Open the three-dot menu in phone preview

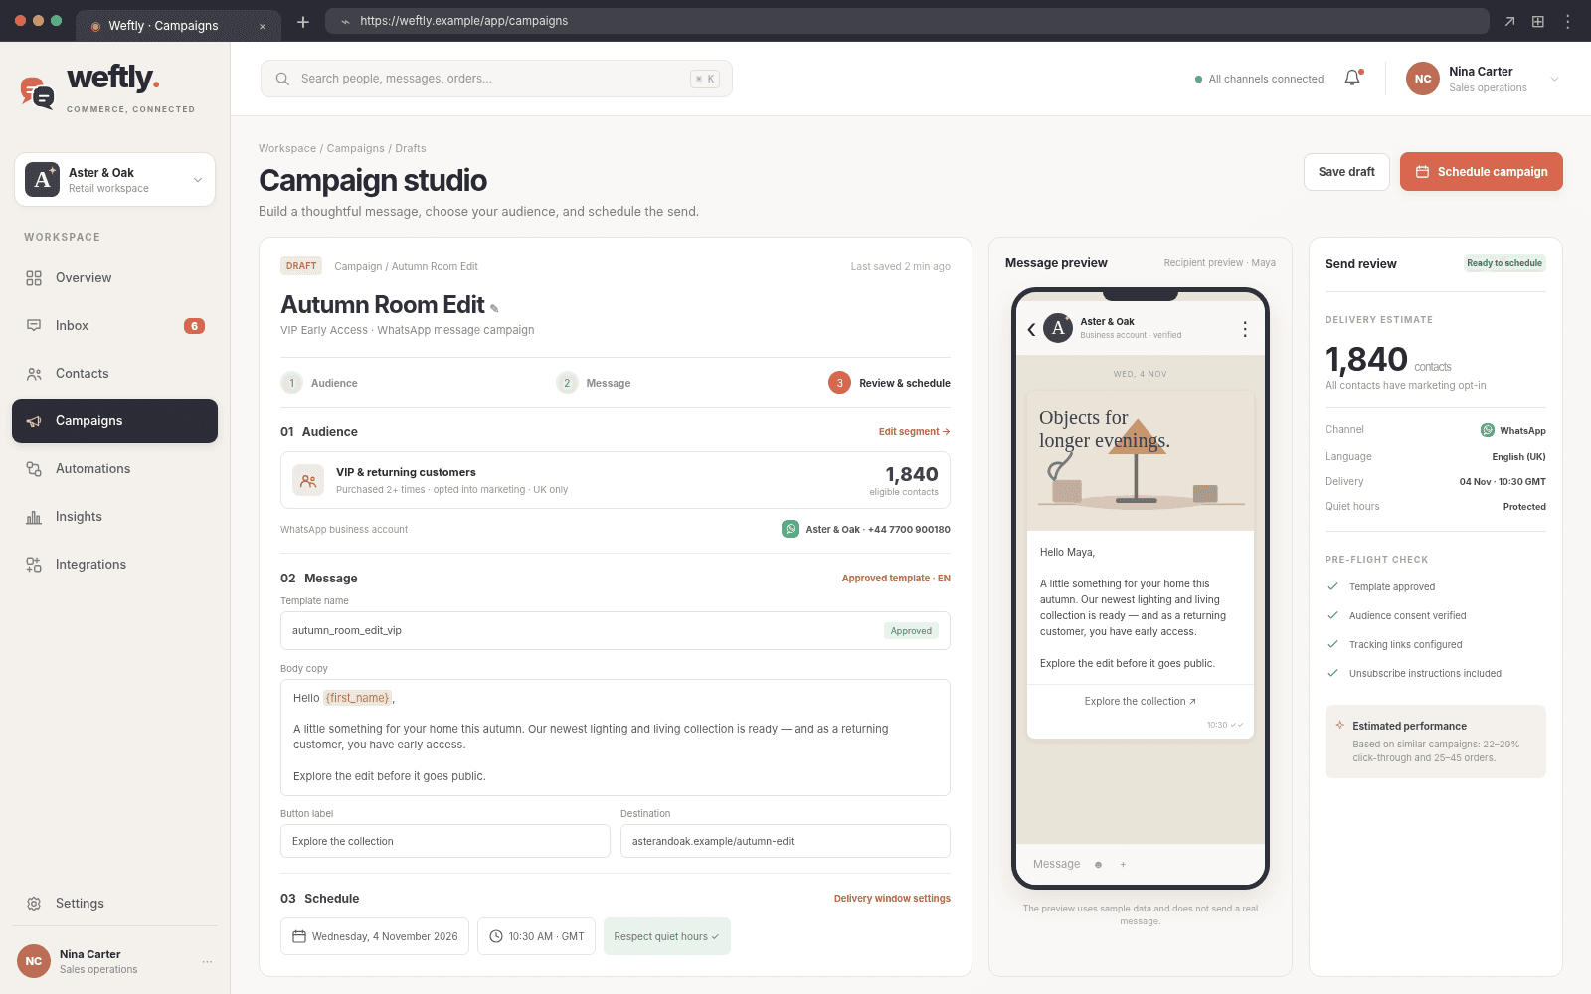click(1245, 329)
